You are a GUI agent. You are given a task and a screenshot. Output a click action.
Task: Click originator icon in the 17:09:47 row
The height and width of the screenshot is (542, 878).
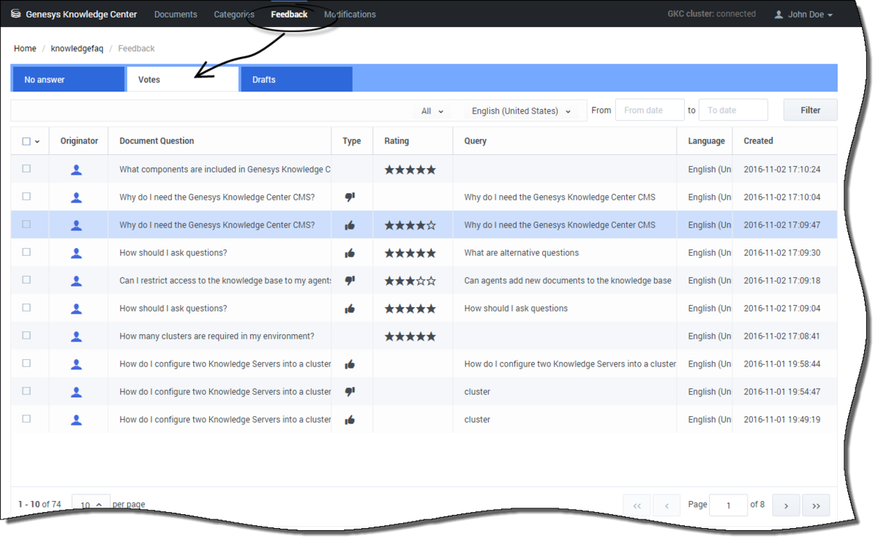pos(76,225)
